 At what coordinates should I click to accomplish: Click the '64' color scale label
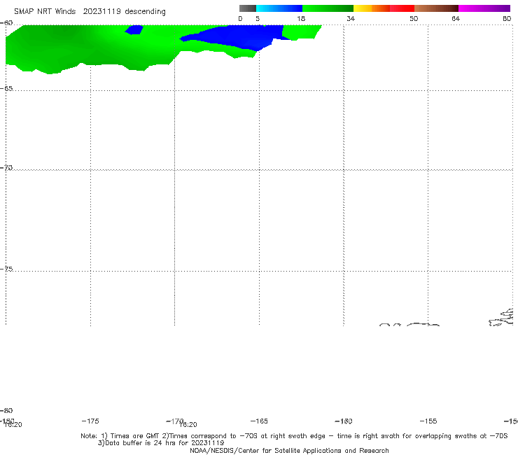[x=456, y=18]
